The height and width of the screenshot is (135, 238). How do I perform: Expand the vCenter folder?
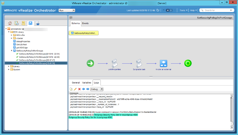(12, 38)
